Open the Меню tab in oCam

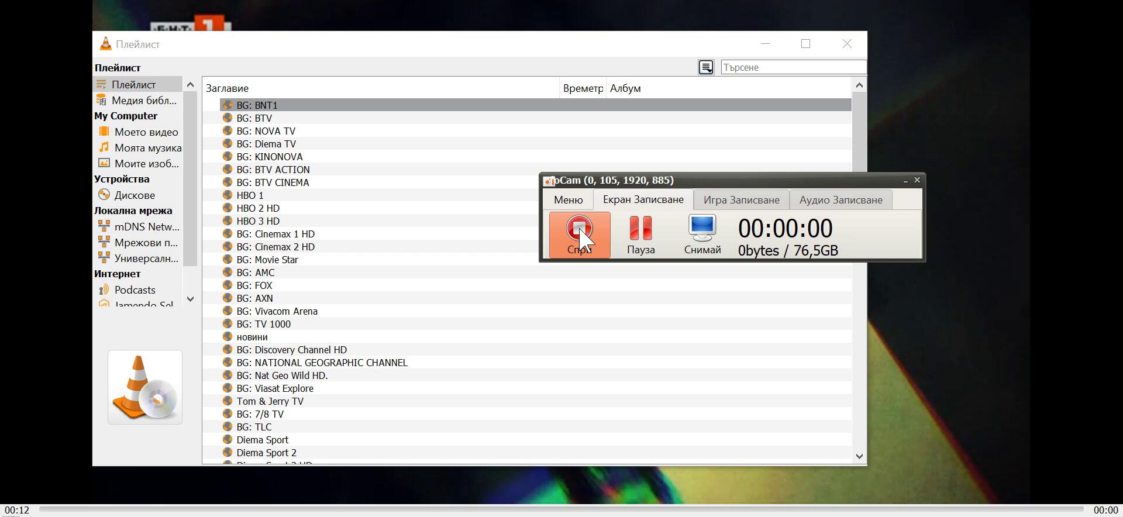pyautogui.click(x=568, y=200)
